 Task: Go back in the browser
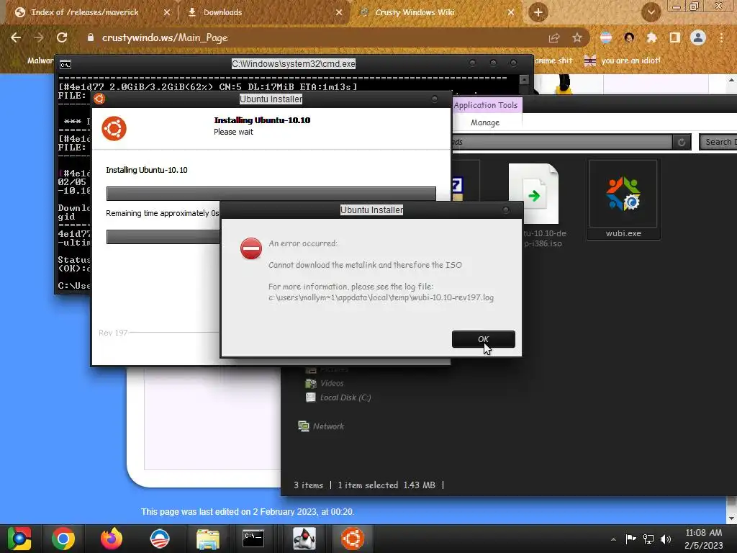16,37
